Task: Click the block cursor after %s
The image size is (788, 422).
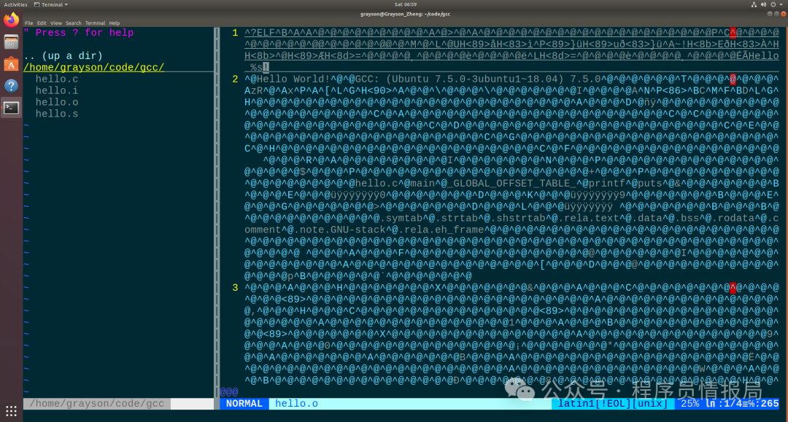Action: tap(266, 67)
